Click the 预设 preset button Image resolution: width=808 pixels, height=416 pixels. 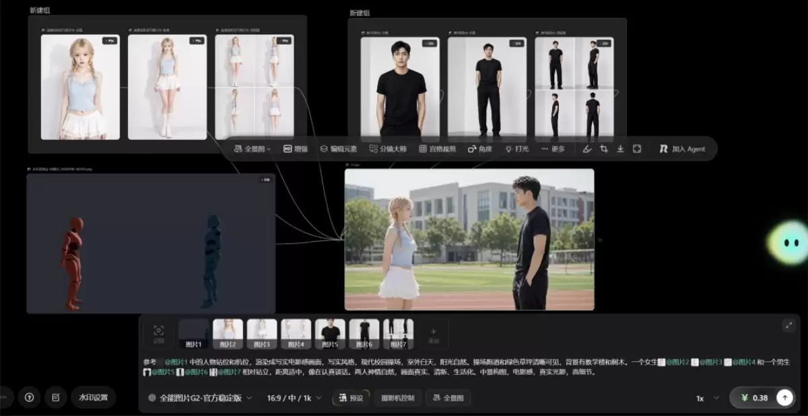[351, 398]
